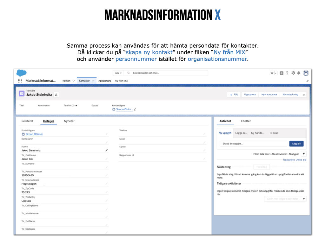The image size is (325, 244).
Task: Open the Notifications bell icon
Action: (x=299, y=73)
